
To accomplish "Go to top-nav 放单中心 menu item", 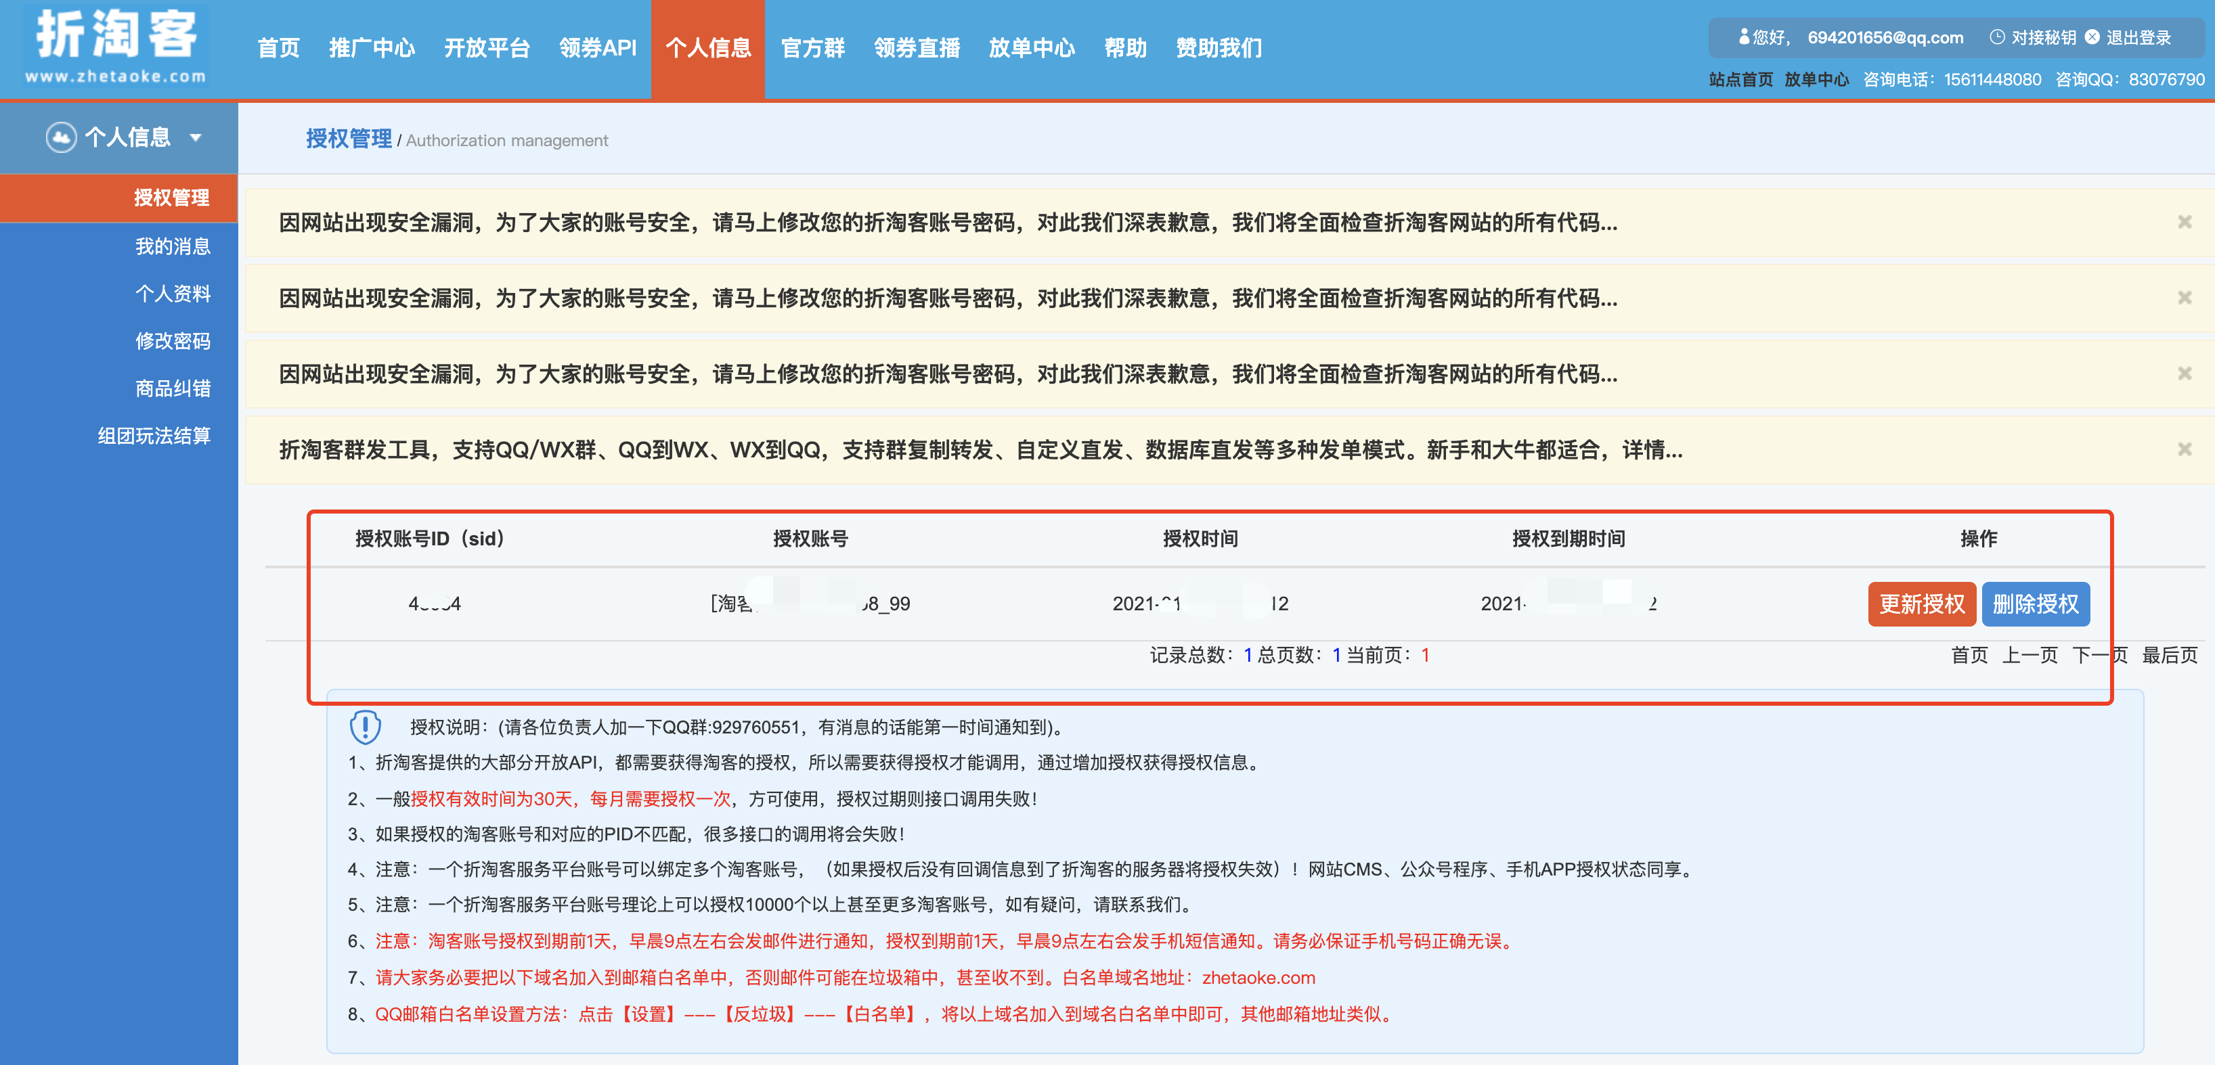I will click(1031, 48).
